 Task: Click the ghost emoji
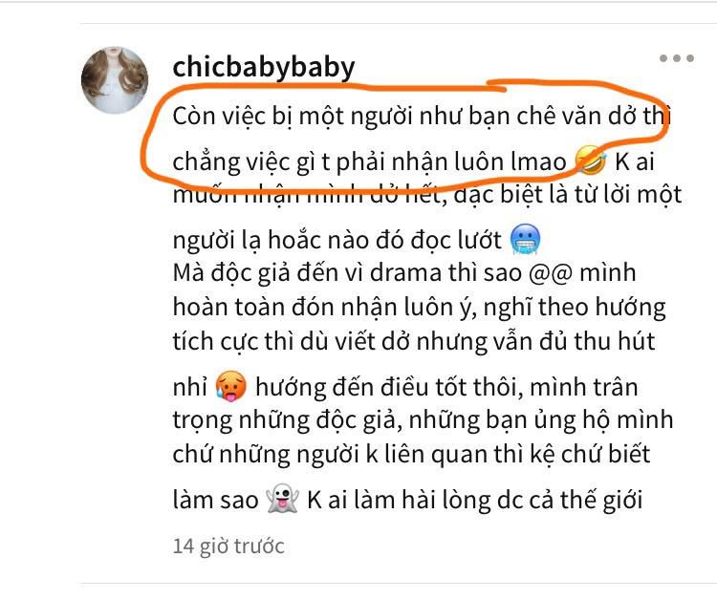[283, 499]
